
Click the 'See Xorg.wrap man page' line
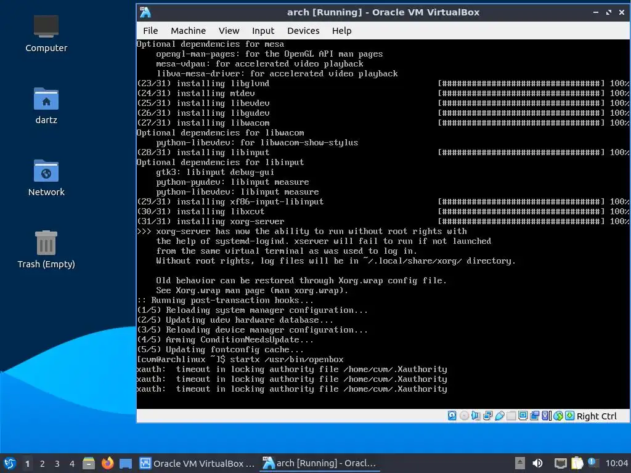(x=252, y=291)
